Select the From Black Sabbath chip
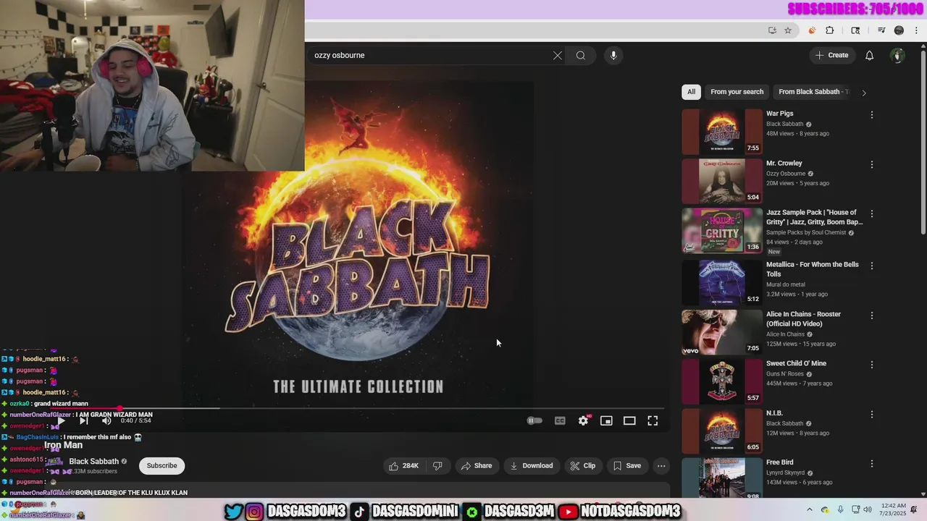927x521 pixels. point(812,92)
